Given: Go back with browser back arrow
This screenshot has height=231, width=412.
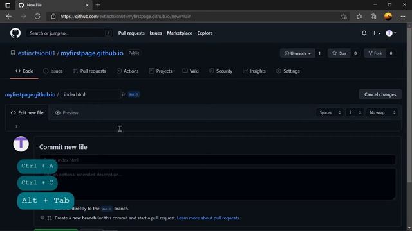Looking at the screenshot, I should pyautogui.click(x=9, y=17).
